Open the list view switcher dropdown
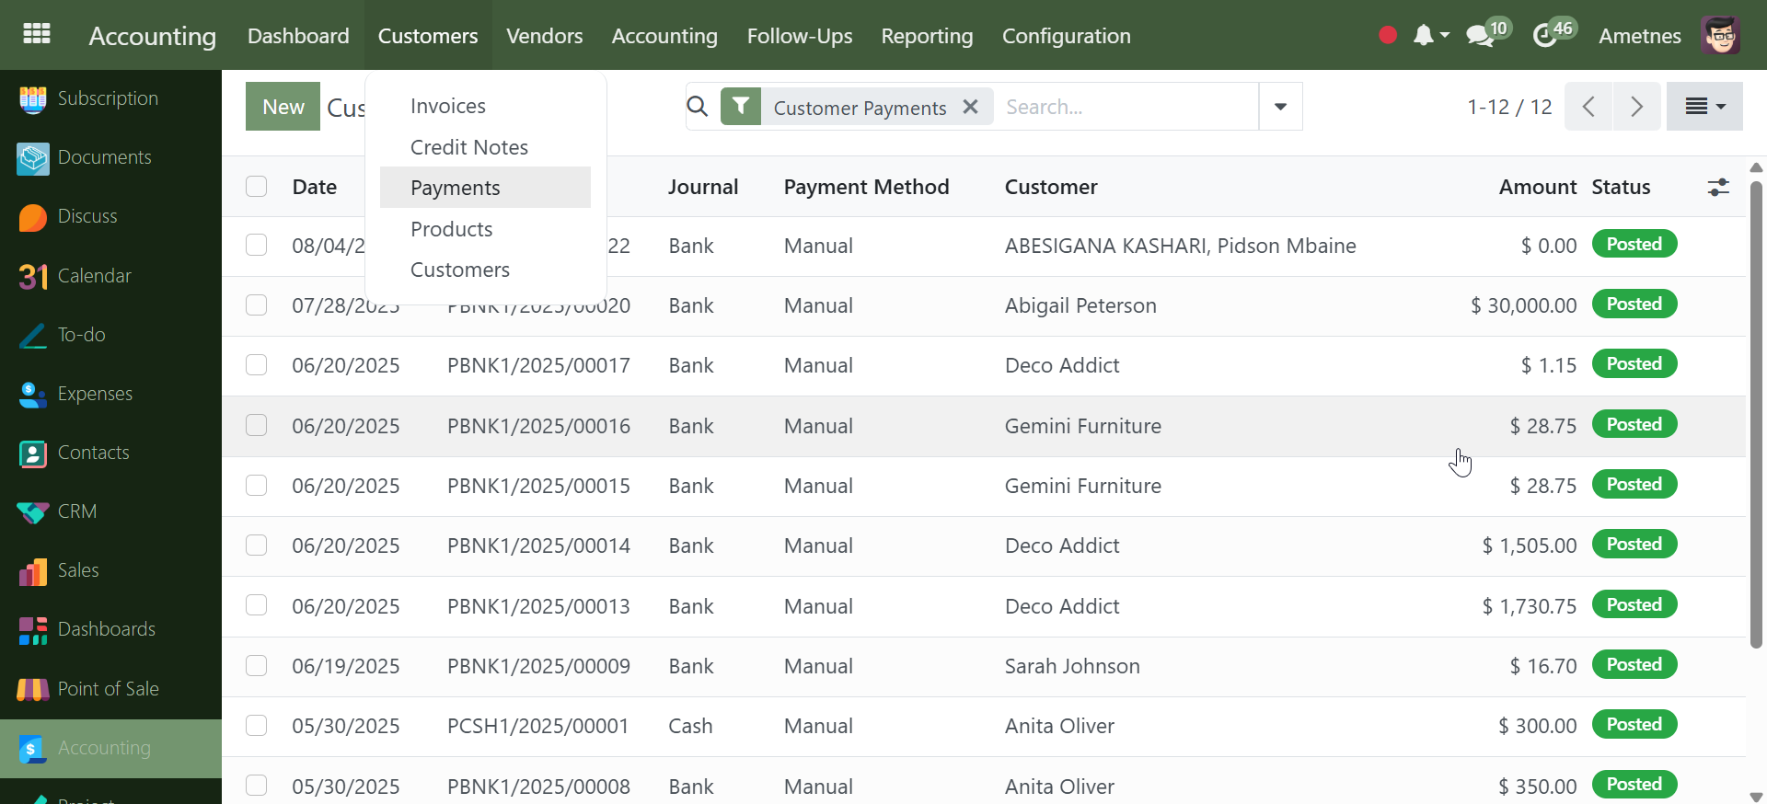Screen dimensions: 1767x804 (1704, 107)
